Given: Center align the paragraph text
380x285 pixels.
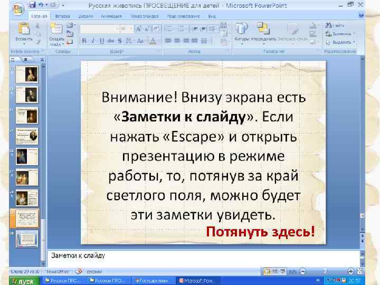Looking at the screenshot, I should [x=177, y=41].
